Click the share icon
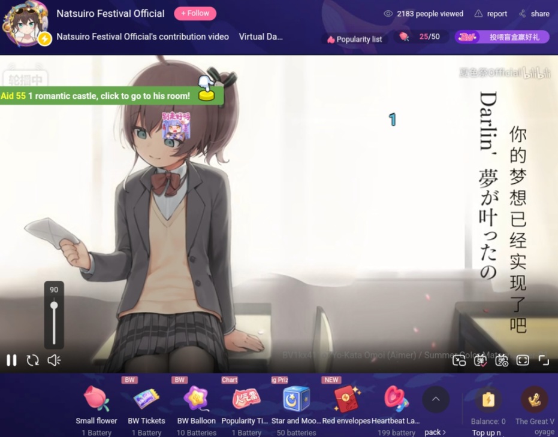This screenshot has width=558, height=437. [523, 14]
